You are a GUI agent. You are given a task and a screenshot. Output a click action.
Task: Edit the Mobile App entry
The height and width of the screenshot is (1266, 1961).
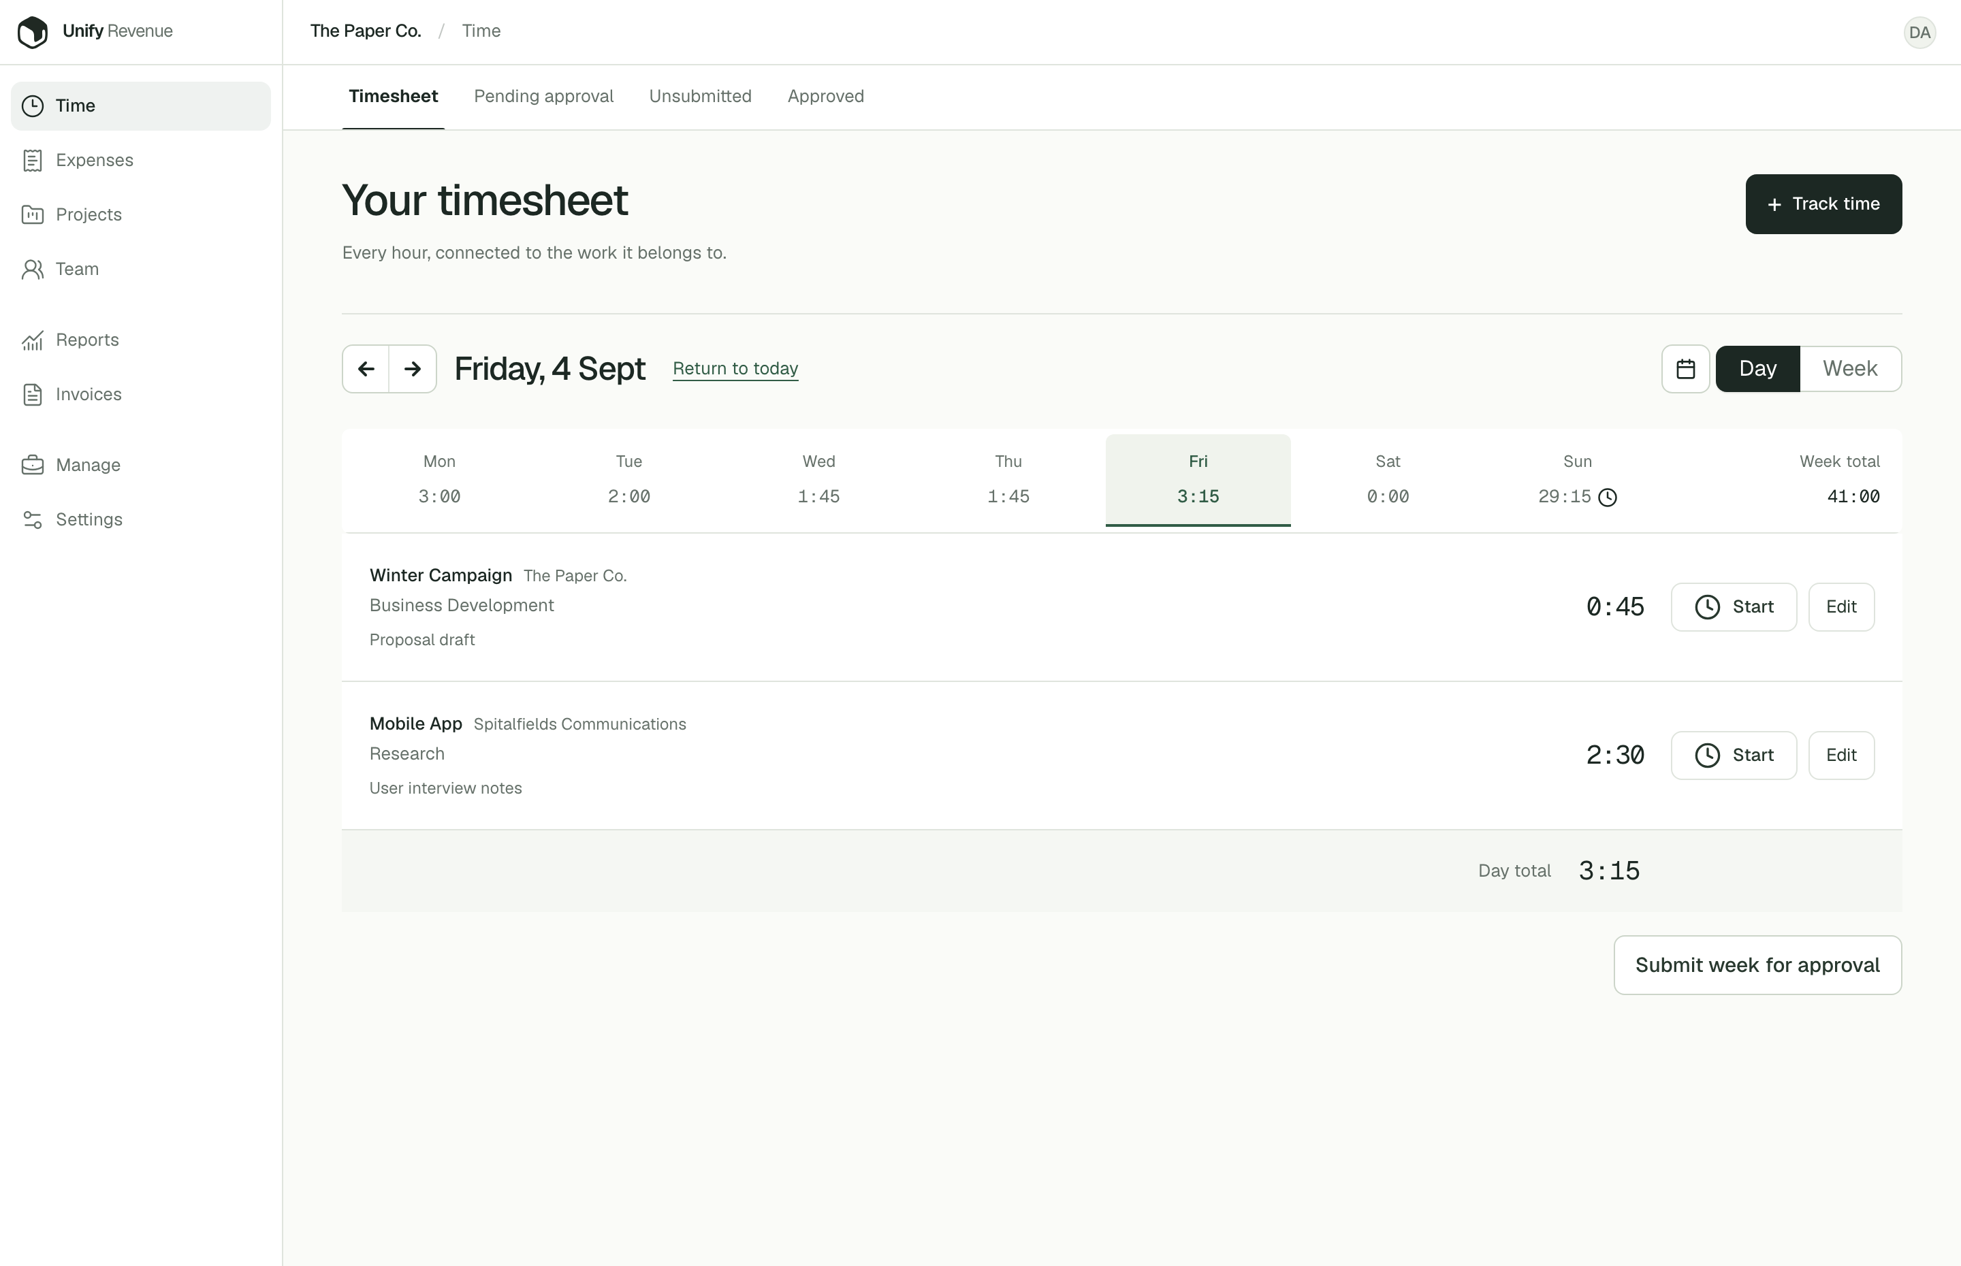point(1842,756)
